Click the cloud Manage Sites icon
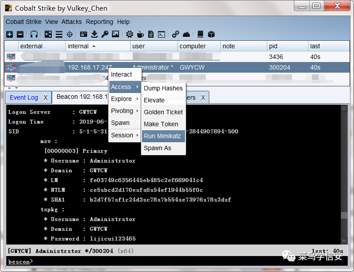Viewport: 354px width, 272px height. tap(186, 35)
